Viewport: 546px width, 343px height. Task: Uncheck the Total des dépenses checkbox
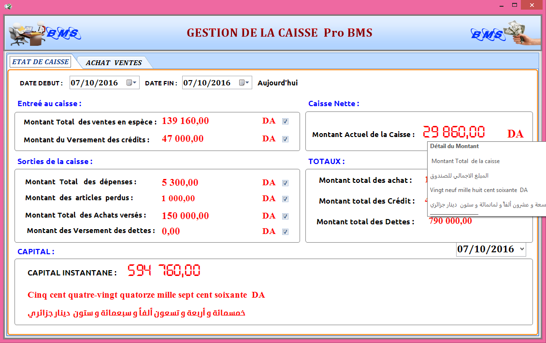click(x=285, y=183)
